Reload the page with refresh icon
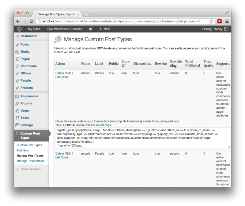Viewport: 245px width, 206px height. 32,21
